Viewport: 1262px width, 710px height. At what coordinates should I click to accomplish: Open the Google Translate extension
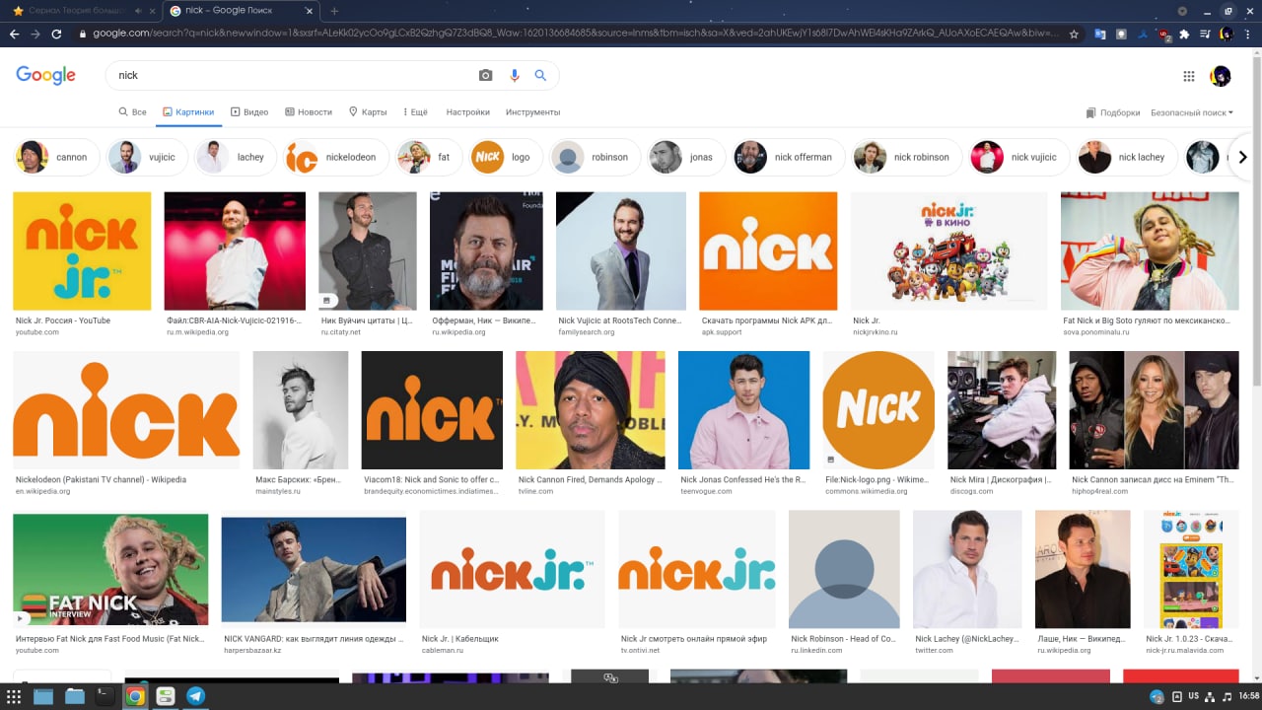(1100, 34)
